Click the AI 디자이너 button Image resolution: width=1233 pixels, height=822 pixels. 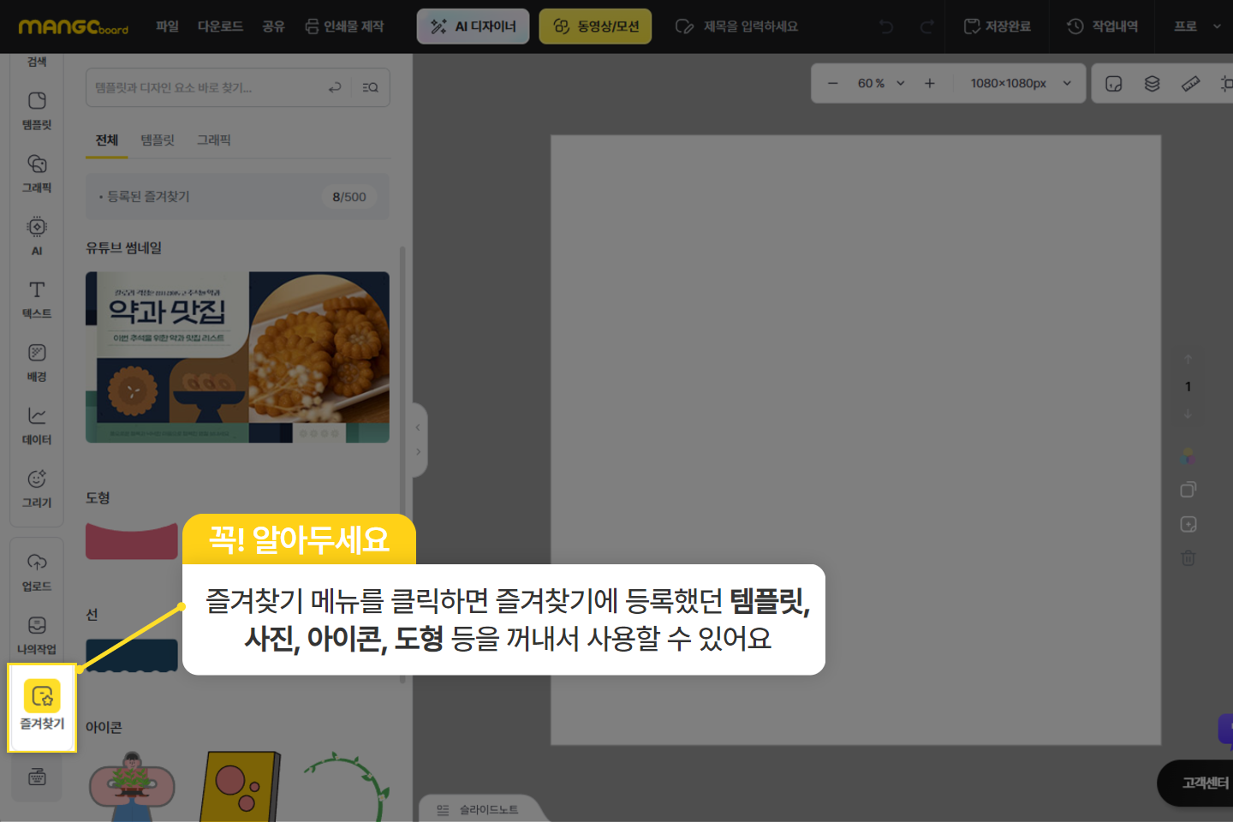pyautogui.click(x=473, y=27)
